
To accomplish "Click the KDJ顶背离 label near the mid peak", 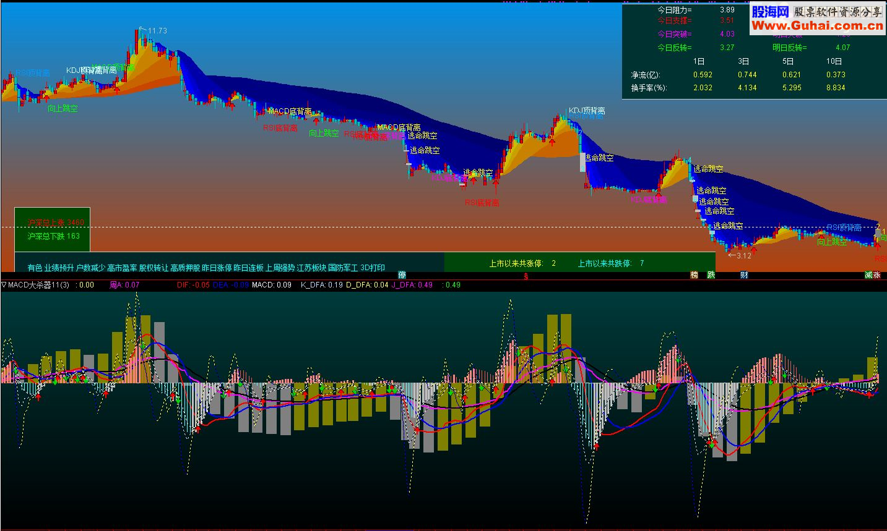I will coord(587,111).
